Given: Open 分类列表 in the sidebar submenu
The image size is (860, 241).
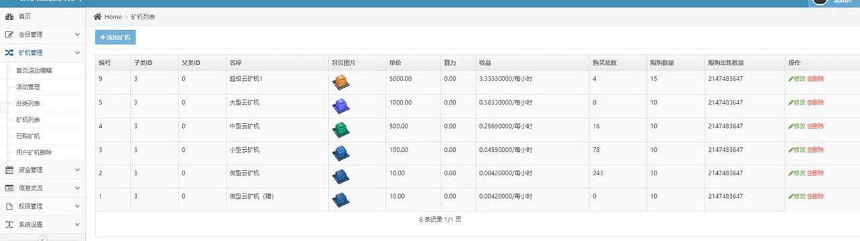Looking at the screenshot, I should (x=28, y=103).
